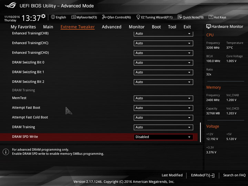Screen dimensions: 248x186
Task: Select the DRAM SPD Write row label
Action: [25, 137]
